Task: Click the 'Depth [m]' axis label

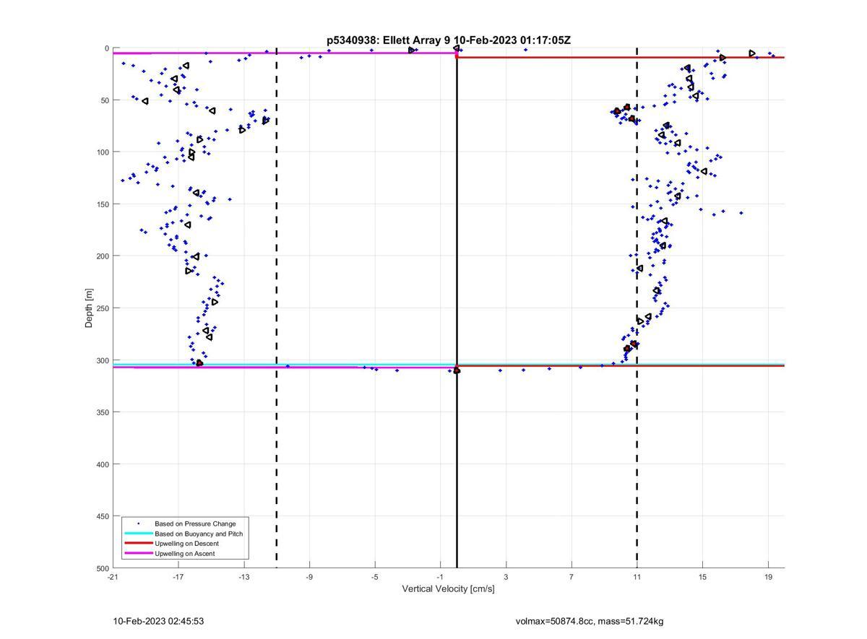Action: [90, 308]
